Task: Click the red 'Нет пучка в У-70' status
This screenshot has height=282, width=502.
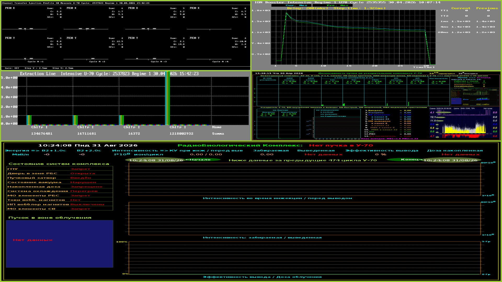Action: 341,145
